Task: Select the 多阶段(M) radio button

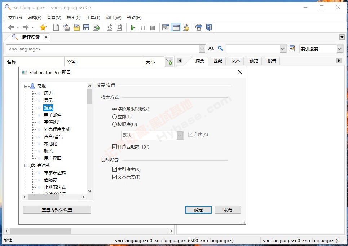Action: pyautogui.click(x=114, y=109)
